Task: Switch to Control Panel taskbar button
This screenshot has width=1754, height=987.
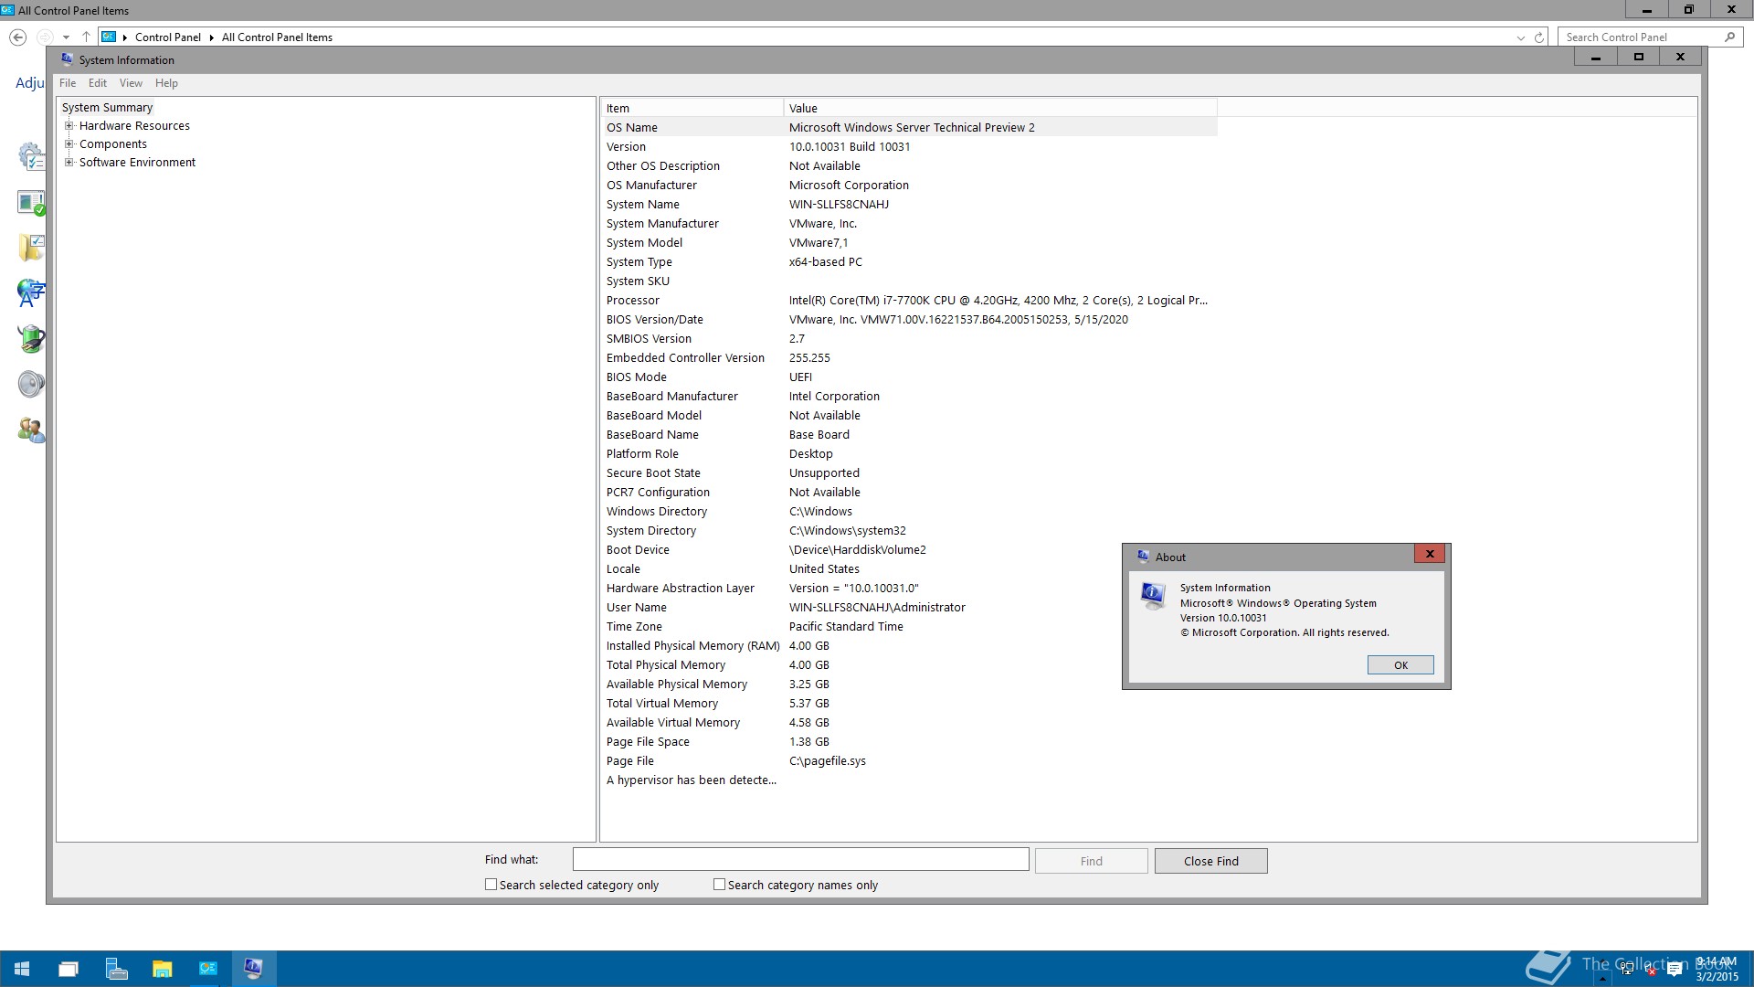Action: (208, 969)
